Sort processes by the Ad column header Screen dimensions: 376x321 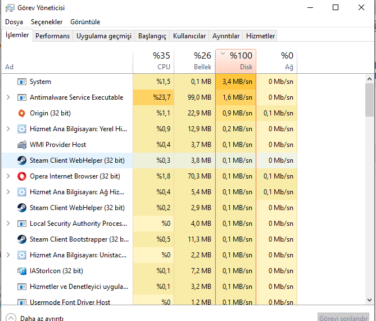click(67, 61)
